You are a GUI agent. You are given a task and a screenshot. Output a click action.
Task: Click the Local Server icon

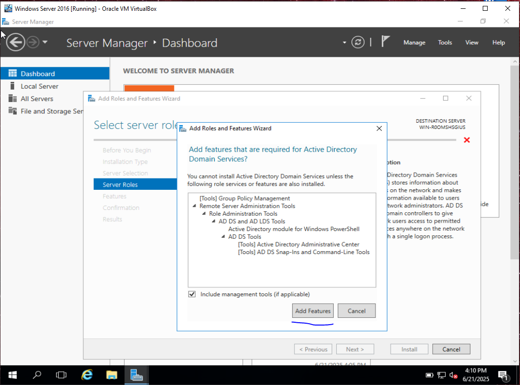(12, 86)
